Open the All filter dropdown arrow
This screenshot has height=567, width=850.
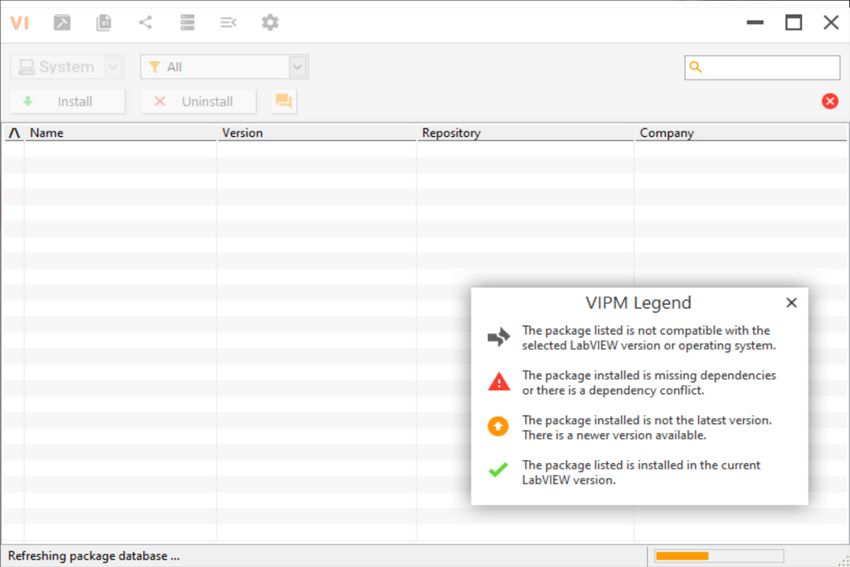click(x=297, y=68)
